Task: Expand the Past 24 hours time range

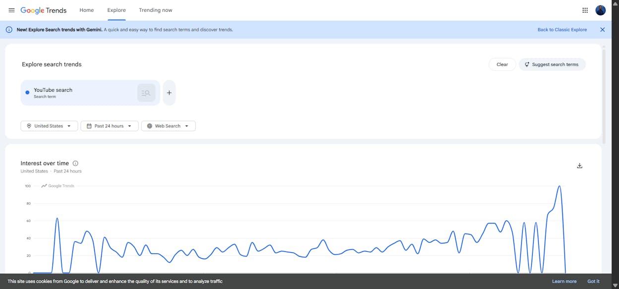Action: click(110, 126)
